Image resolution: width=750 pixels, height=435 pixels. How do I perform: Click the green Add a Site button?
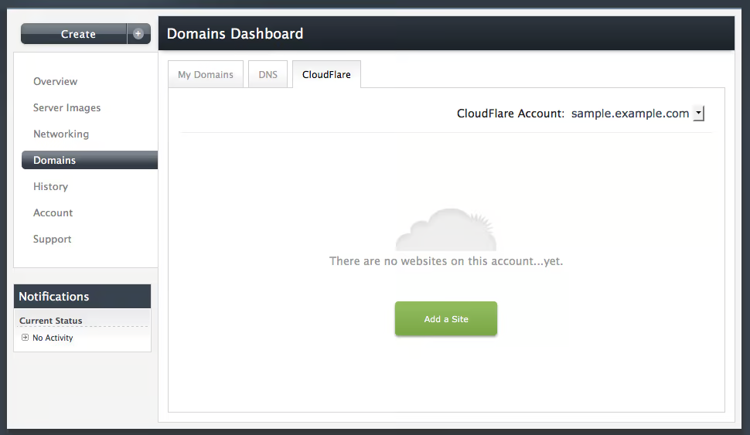[446, 319]
